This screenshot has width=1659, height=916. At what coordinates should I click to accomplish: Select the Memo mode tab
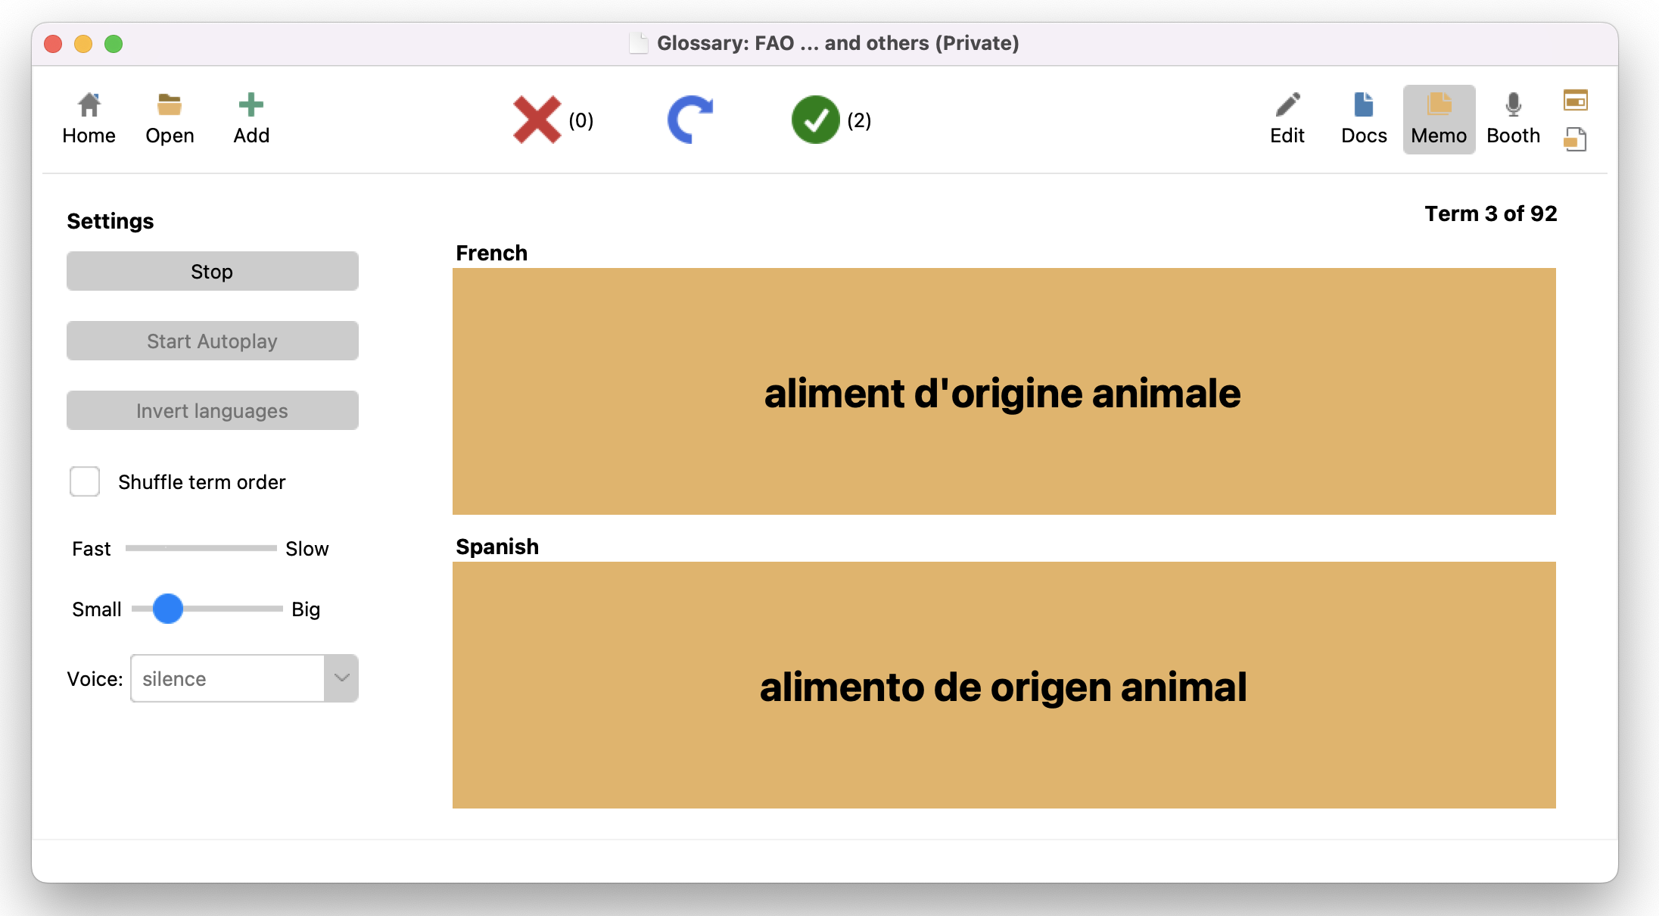pyautogui.click(x=1439, y=119)
